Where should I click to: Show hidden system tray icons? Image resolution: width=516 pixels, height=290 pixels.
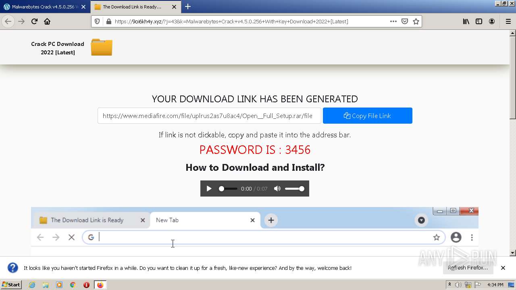pyautogui.click(x=450, y=285)
